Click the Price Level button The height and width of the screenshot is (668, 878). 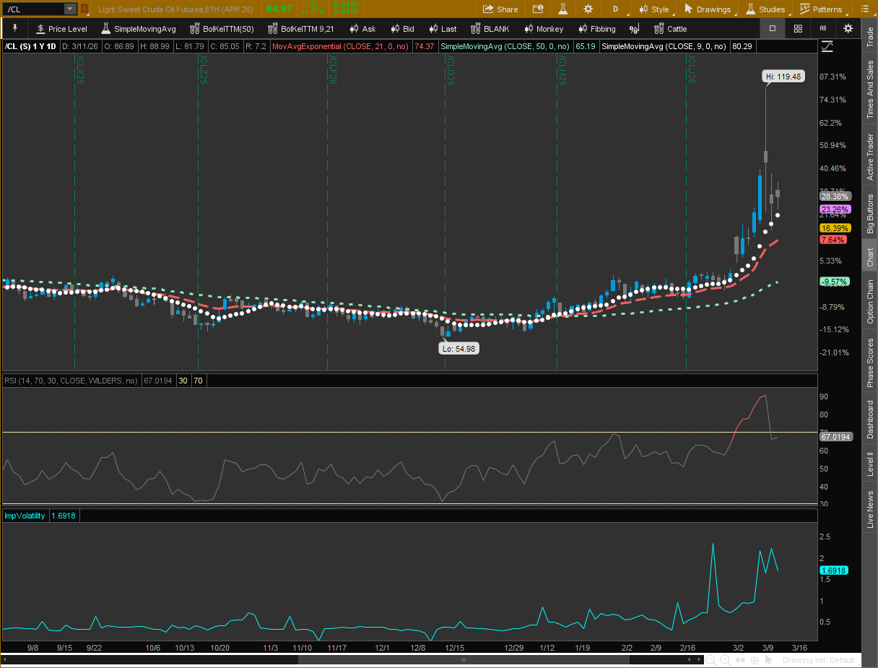pyautogui.click(x=61, y=28)
